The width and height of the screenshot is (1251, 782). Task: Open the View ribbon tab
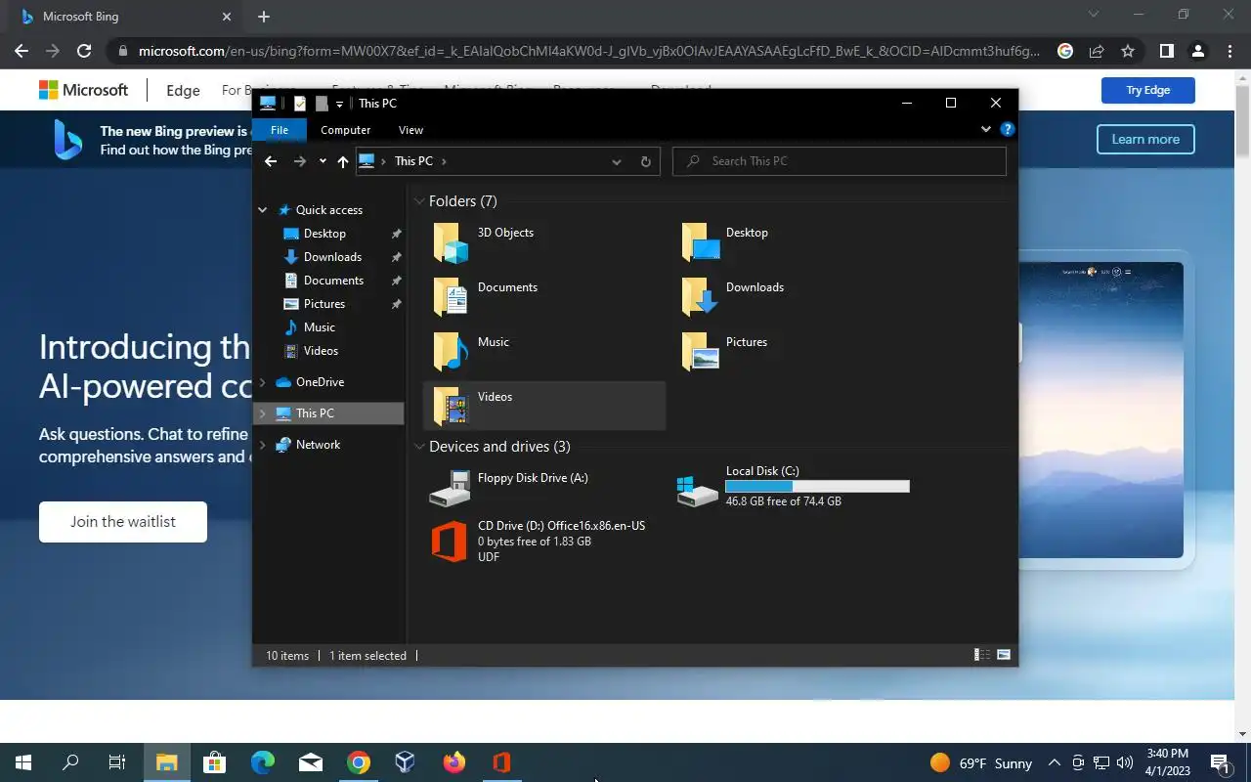point(410,130)
